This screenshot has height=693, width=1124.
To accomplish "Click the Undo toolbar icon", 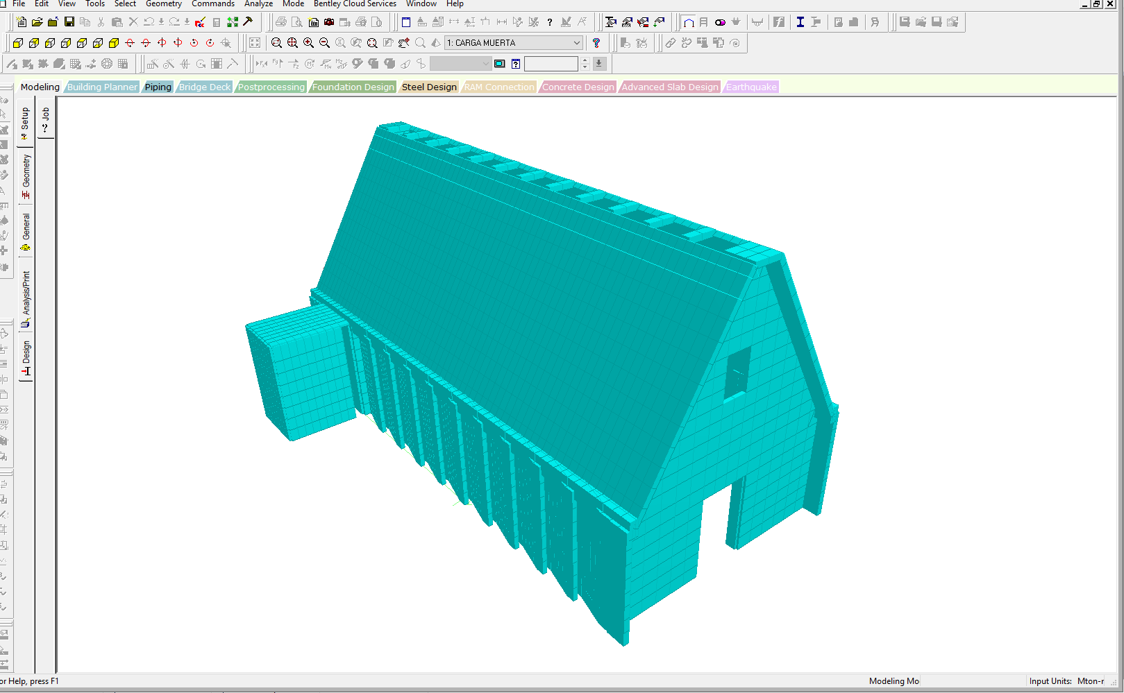I will [149, 22].
